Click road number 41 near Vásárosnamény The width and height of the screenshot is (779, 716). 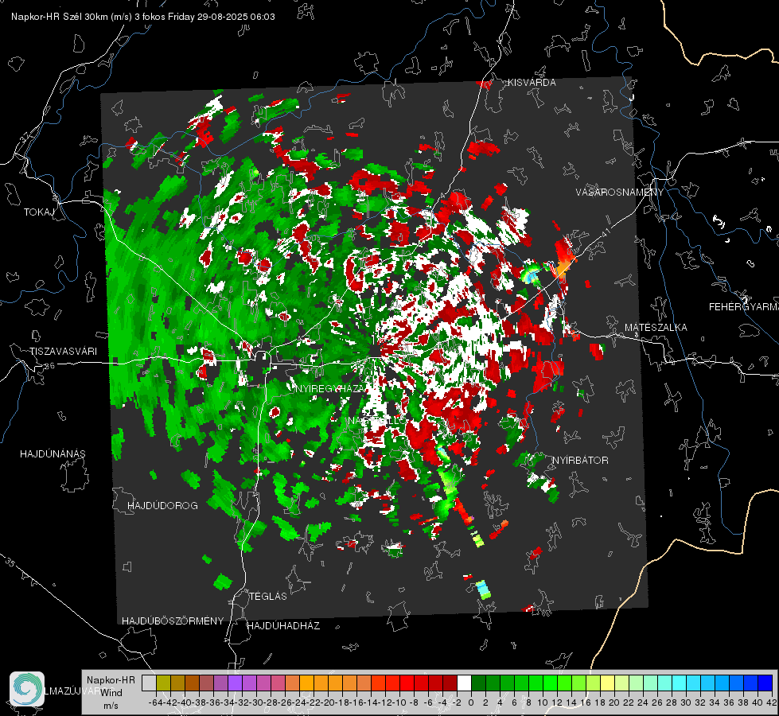point(605,233)
